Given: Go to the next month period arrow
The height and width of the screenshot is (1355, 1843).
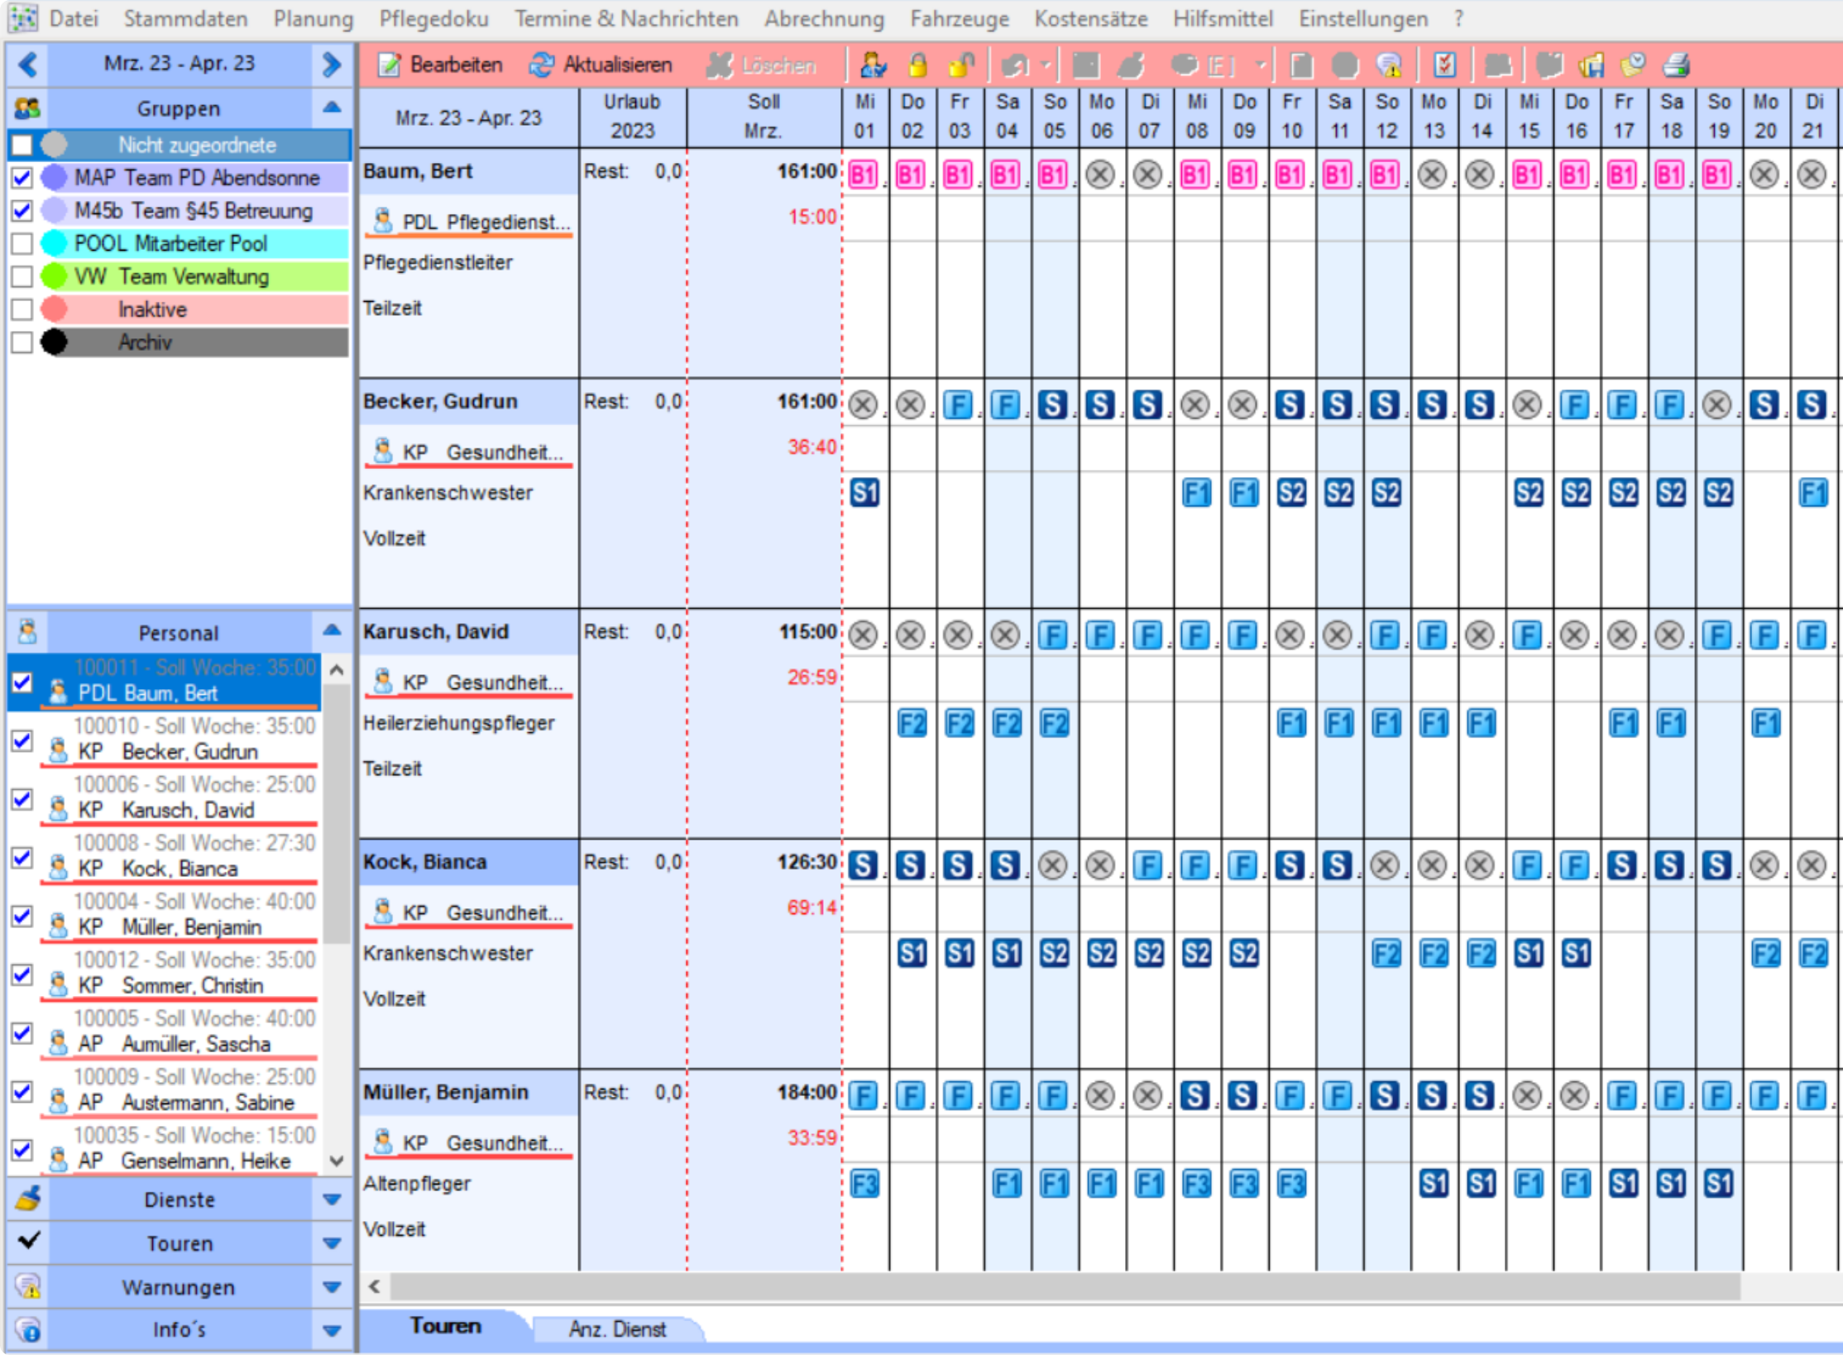Looking at the screenshot, I should (332, 65).
